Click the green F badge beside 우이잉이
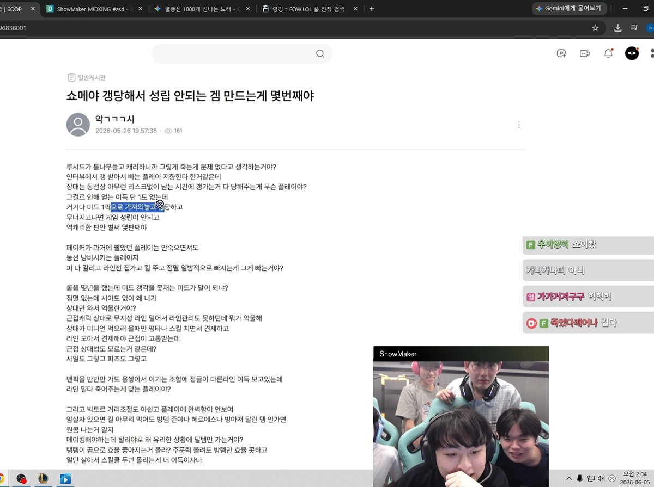 (x=530, y=245)
